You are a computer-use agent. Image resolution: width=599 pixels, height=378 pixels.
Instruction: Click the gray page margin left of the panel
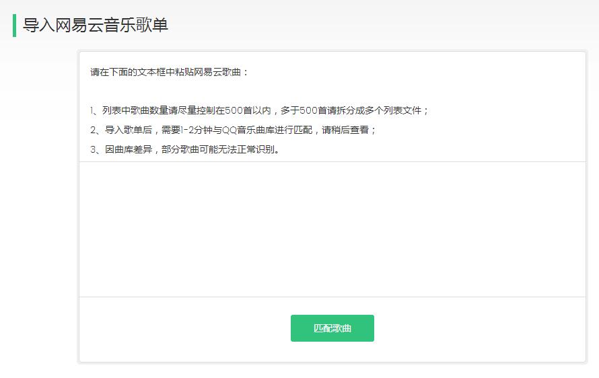[39, 202]
